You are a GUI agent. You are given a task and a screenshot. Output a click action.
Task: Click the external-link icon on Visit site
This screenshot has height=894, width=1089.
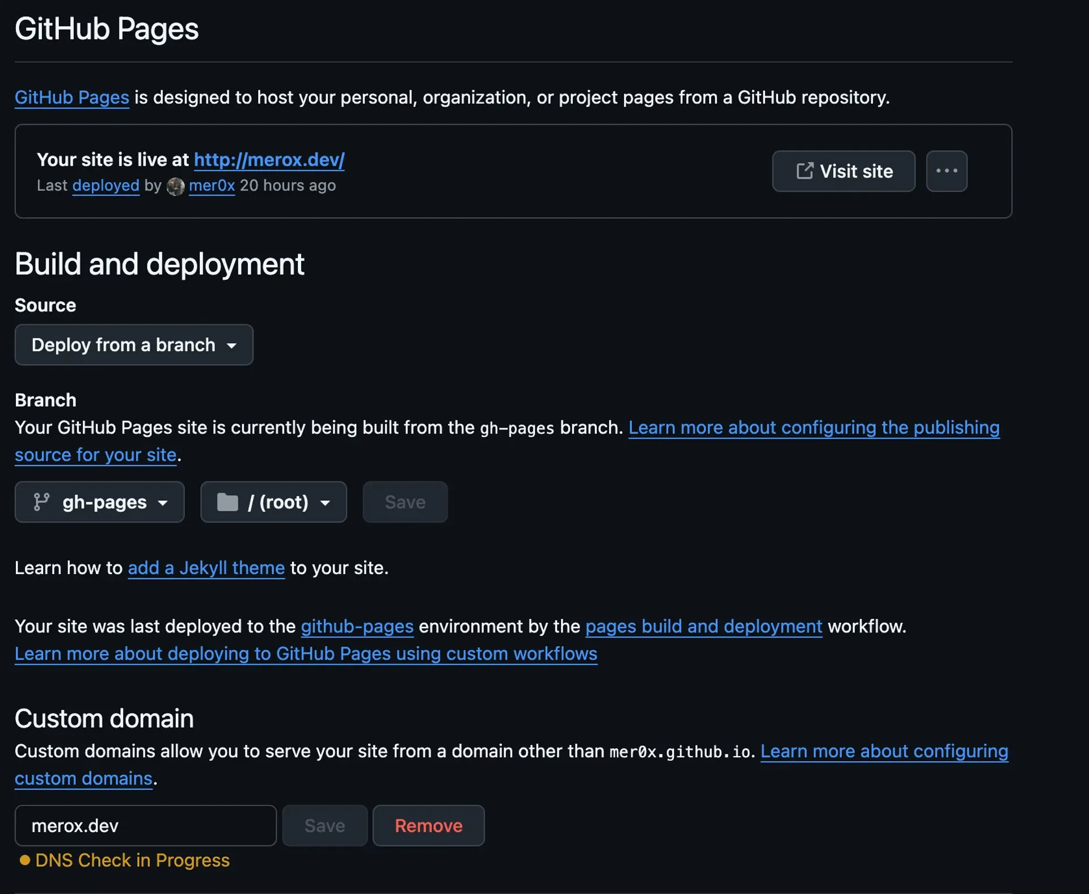(x=804, y=171)
